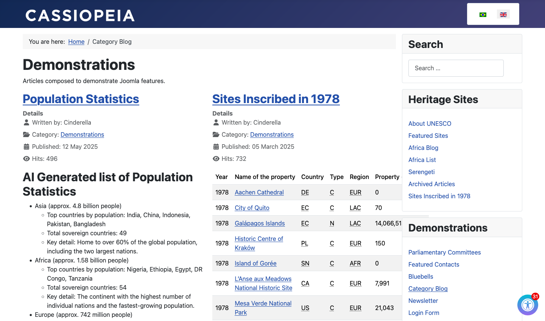Open the City of Quito link
The width and height of the screenshot is (545, 321).
click(x=252, y=208)
